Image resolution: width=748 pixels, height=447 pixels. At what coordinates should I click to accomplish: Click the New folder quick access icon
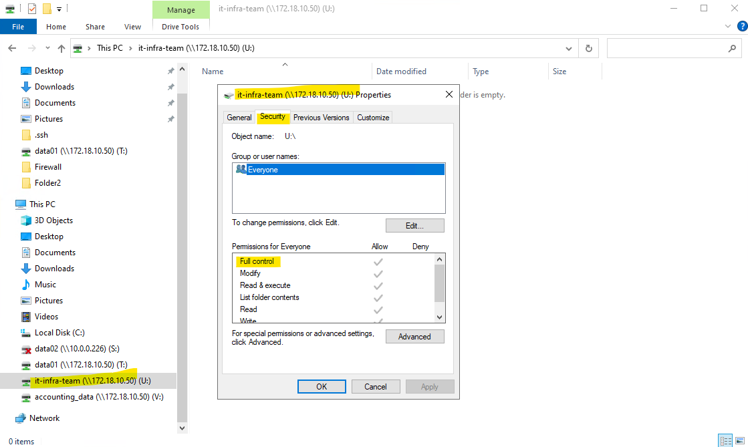pyautogui.click(x=47, y=9)
